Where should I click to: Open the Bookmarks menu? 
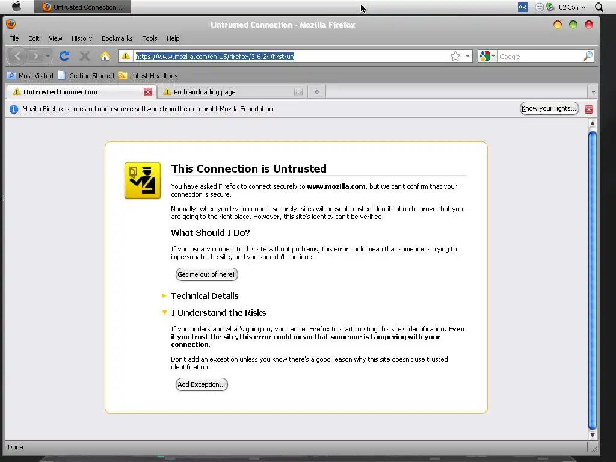point(117,38)
